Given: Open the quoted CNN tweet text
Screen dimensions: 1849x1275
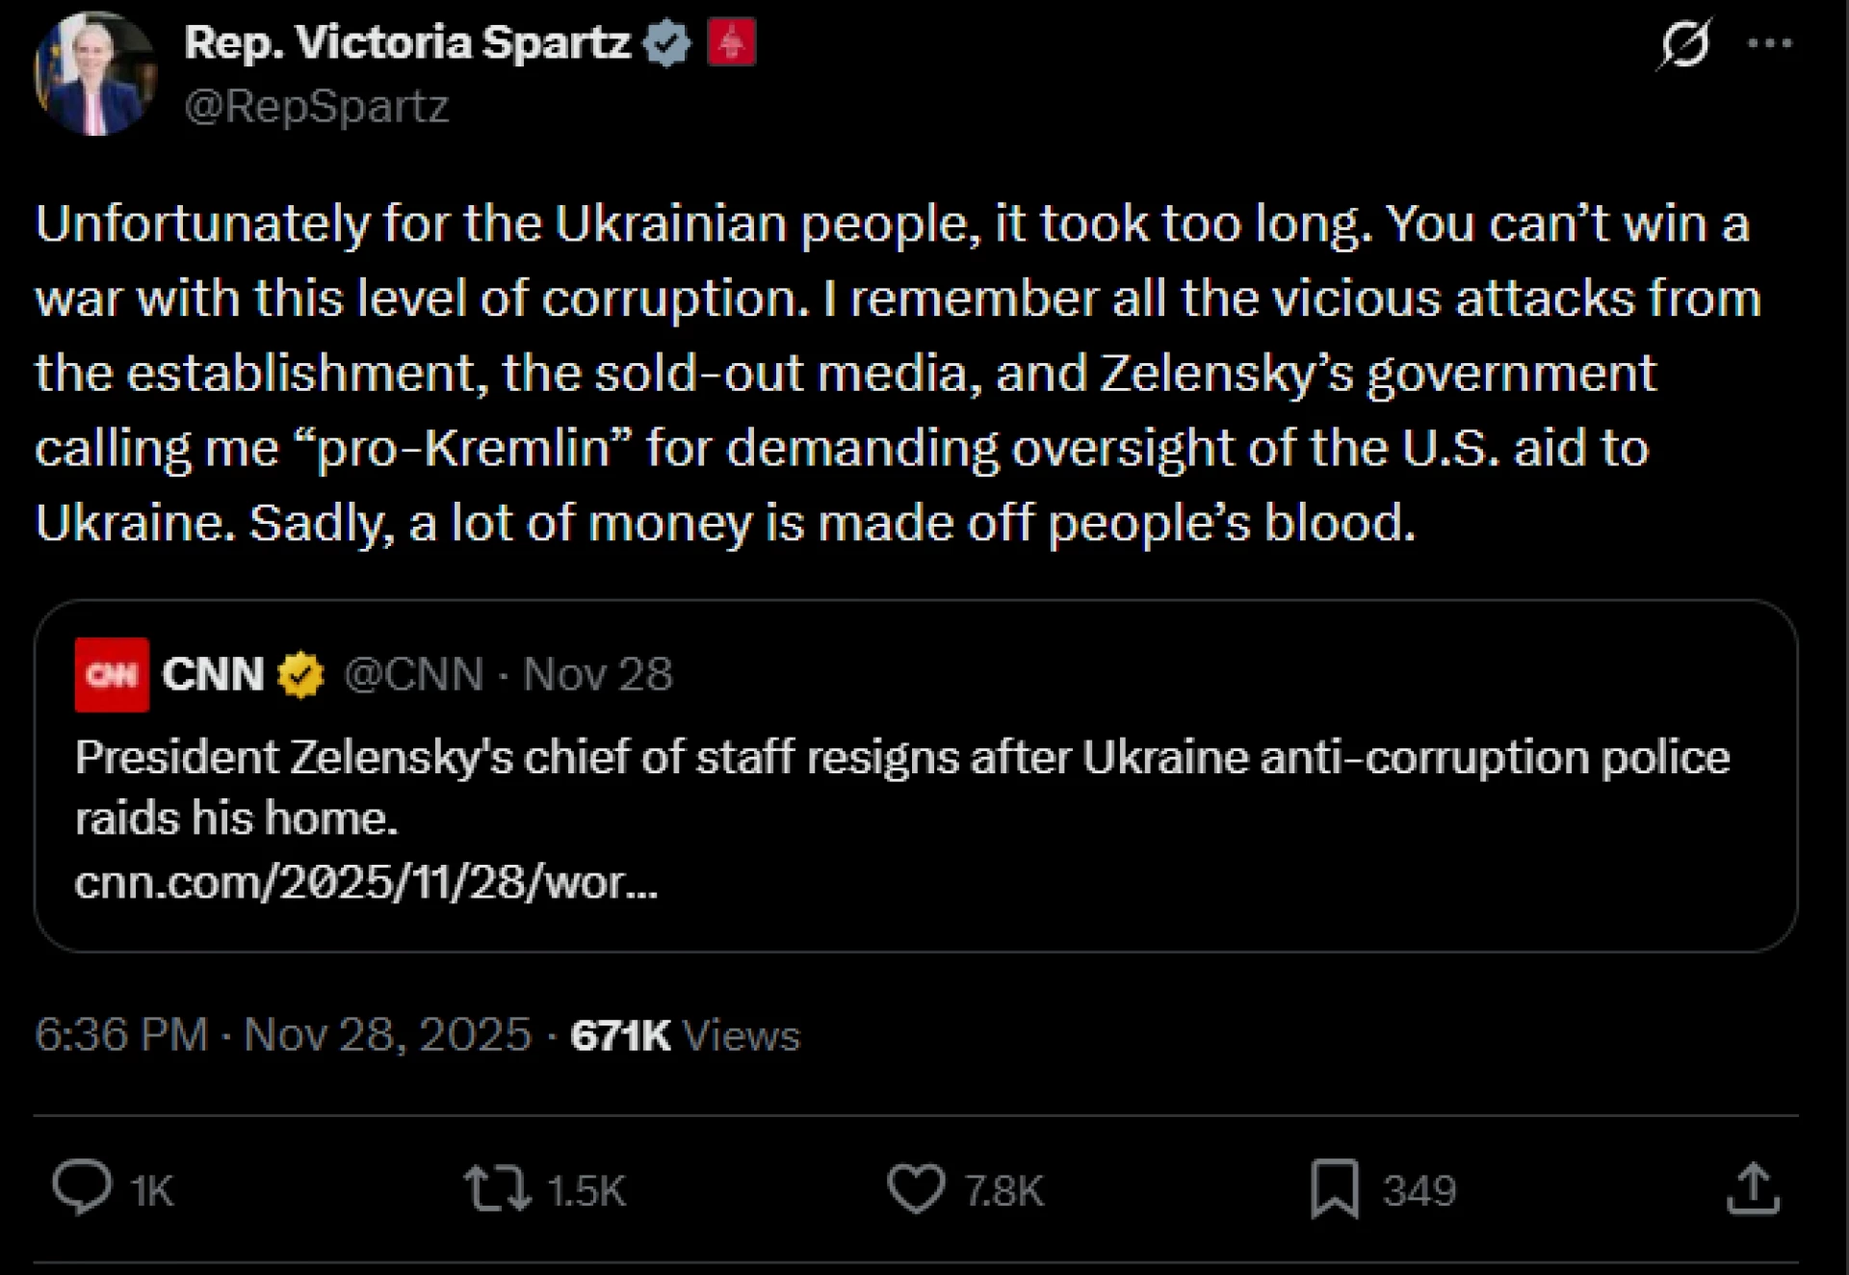Looking at the screenshot, I should point(902,787).
